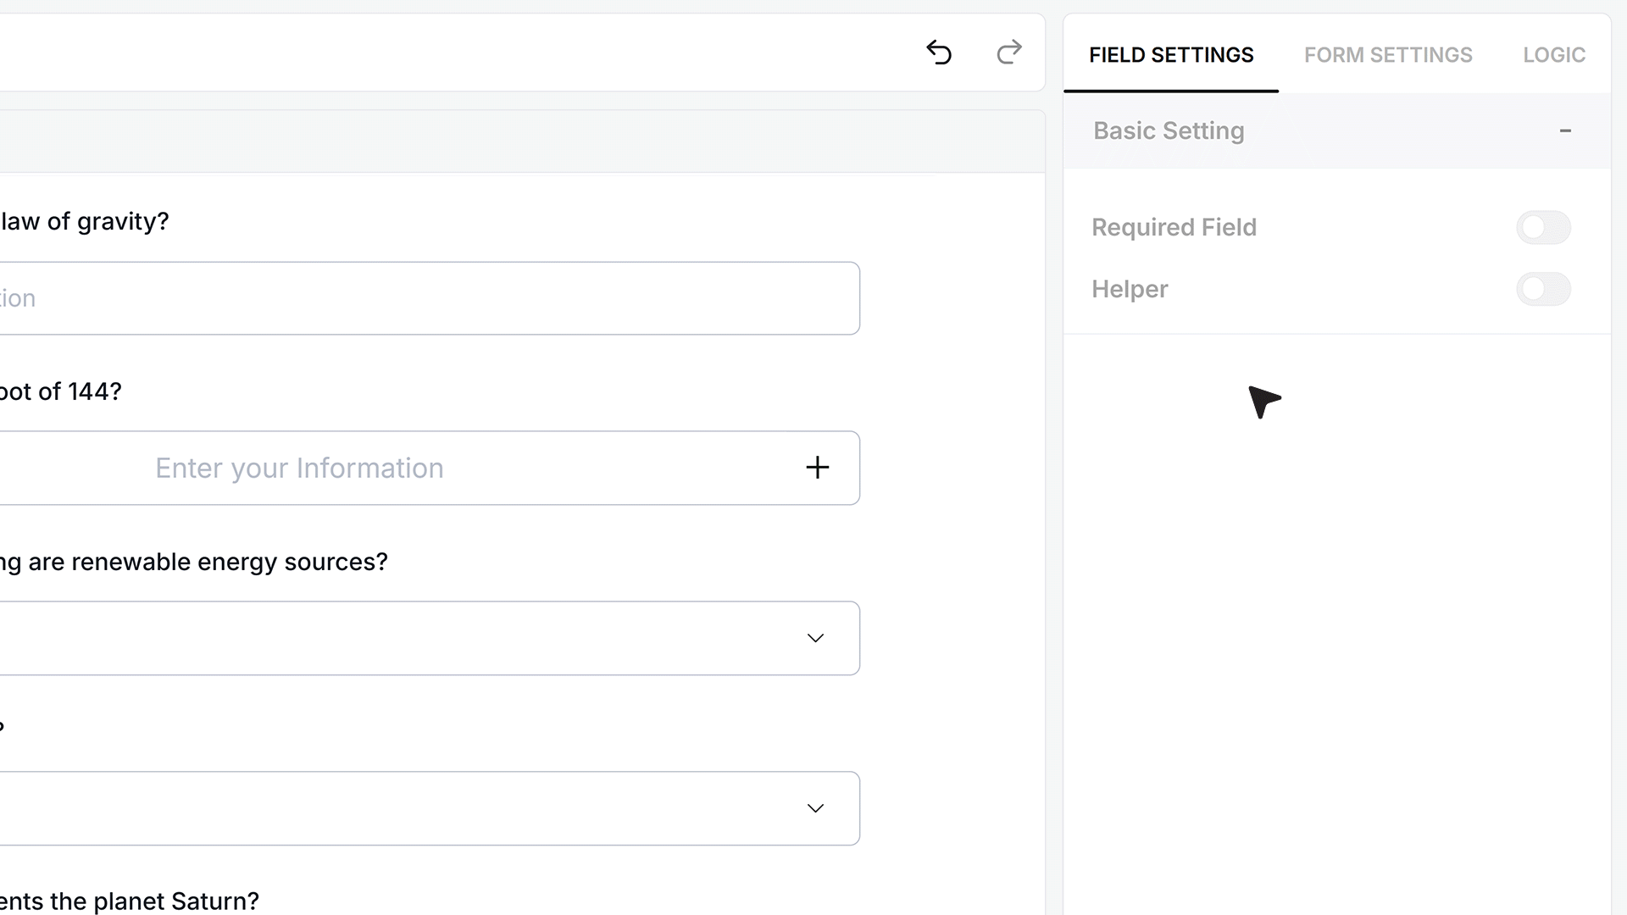This screenshot has height=915, width=1627.
Task: Select the law of gravity question text
Action: point(85,221)
